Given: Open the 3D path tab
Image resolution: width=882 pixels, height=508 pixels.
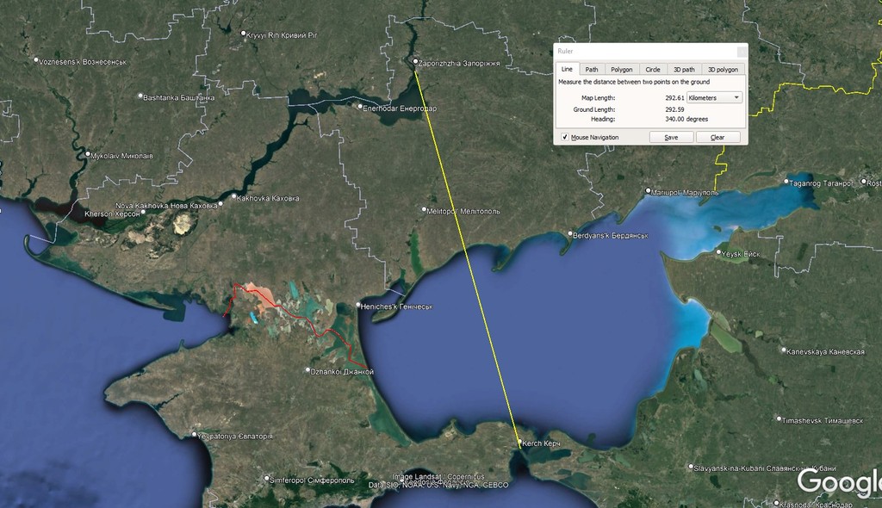Looking at the screenshot, I should (684, 69).
